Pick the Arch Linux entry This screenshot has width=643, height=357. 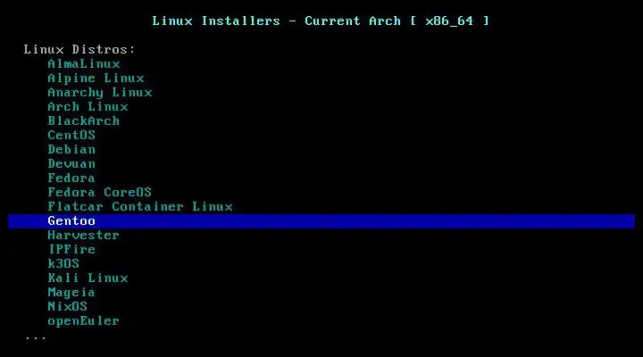(88, 106)
